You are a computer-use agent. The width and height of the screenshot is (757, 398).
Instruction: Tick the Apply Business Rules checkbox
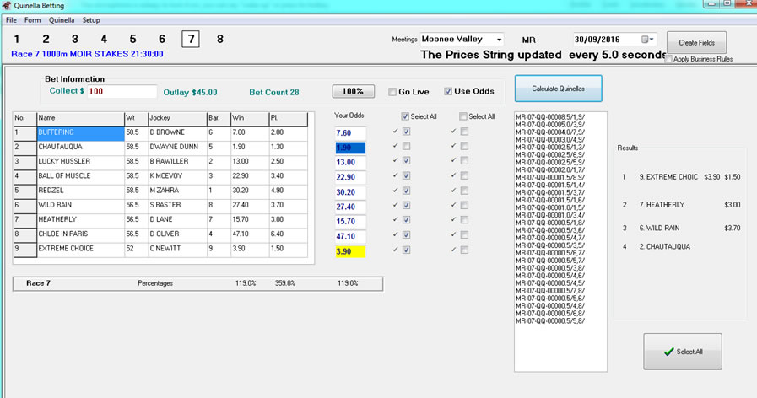(x=669, y=59)
